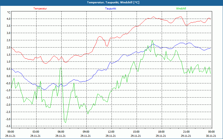The height and width of the screenshot is (139, 223).
Task: Click the '2,5' positive y-axis value
Action: point(9,40)
